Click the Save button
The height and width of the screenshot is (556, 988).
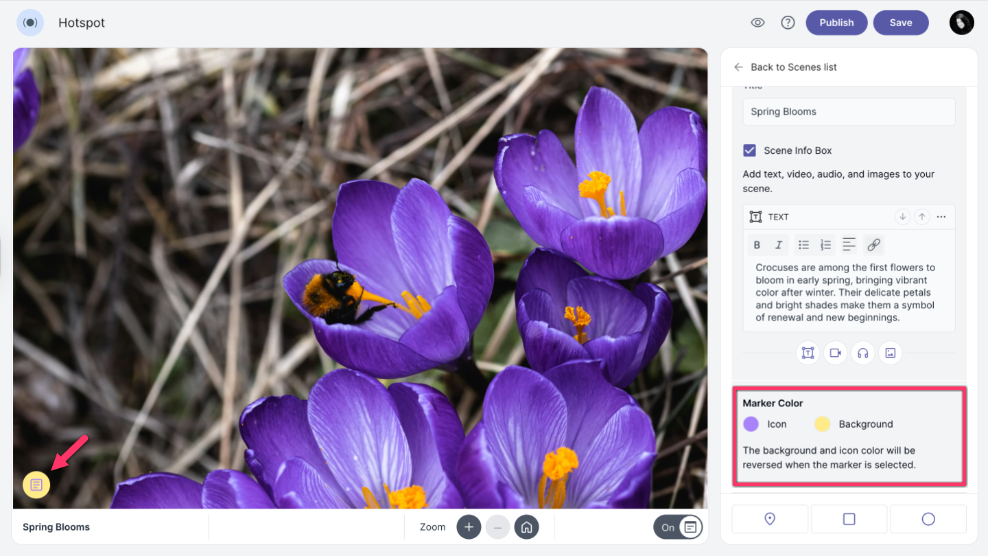[x=900, y=23]
